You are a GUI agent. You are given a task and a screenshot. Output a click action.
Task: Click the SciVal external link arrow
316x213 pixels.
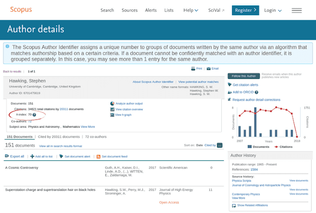tap(223, 10)
